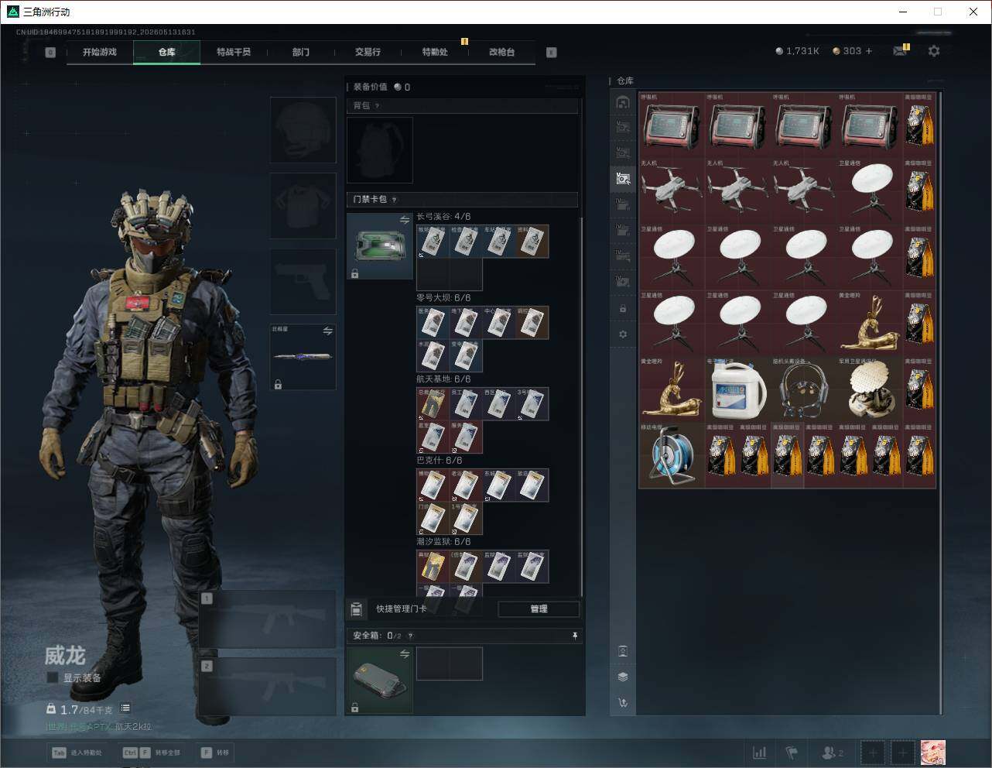Click the swap arrows on the melee weapon slot
The width and height of the screenshot is (992, 768).
(327, 331)
